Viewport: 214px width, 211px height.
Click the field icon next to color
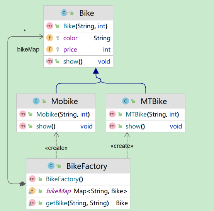coord(49,38)
